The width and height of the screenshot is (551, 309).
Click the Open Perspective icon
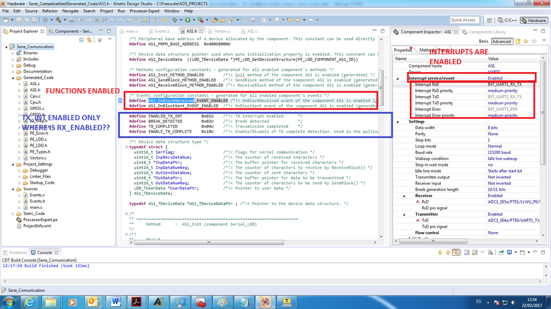pos(489,20)
